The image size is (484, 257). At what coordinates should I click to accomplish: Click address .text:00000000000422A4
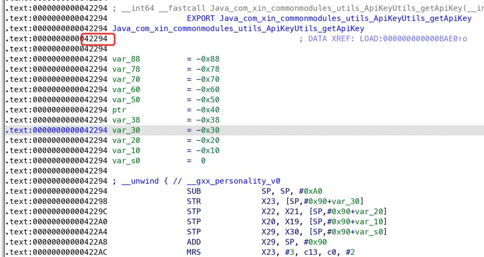pyautogui.click(x=56, y=232)
